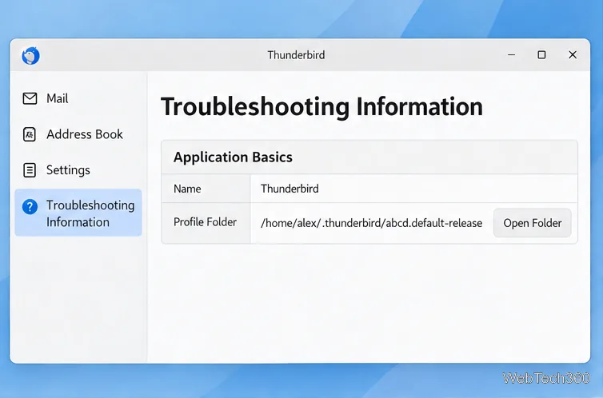Click the Thunderbird logo in title bar

(x=30, y=56)
